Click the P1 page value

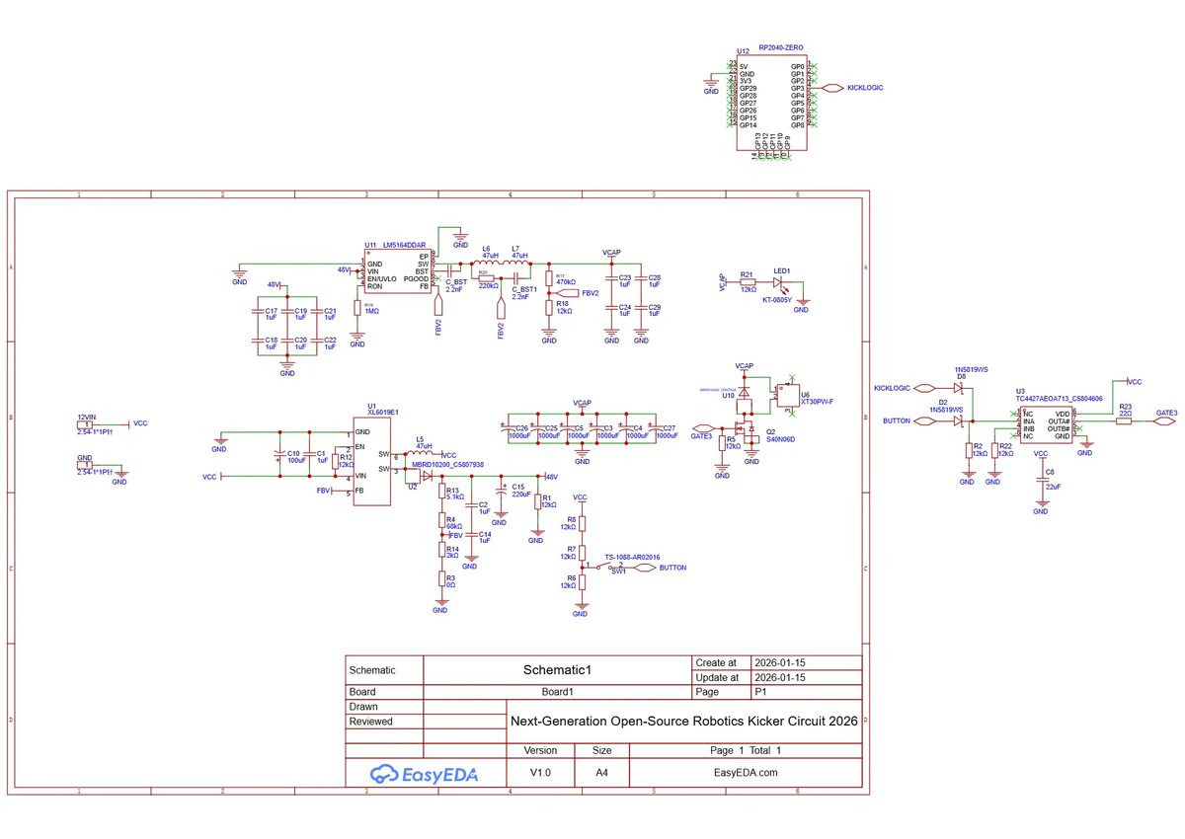(x=760, y=692)
